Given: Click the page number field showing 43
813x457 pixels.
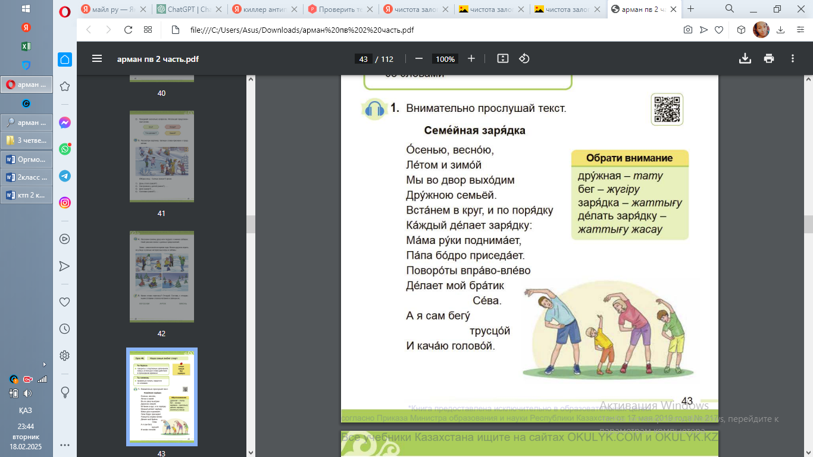Looking at the screenshot, I should click(363, 59).
